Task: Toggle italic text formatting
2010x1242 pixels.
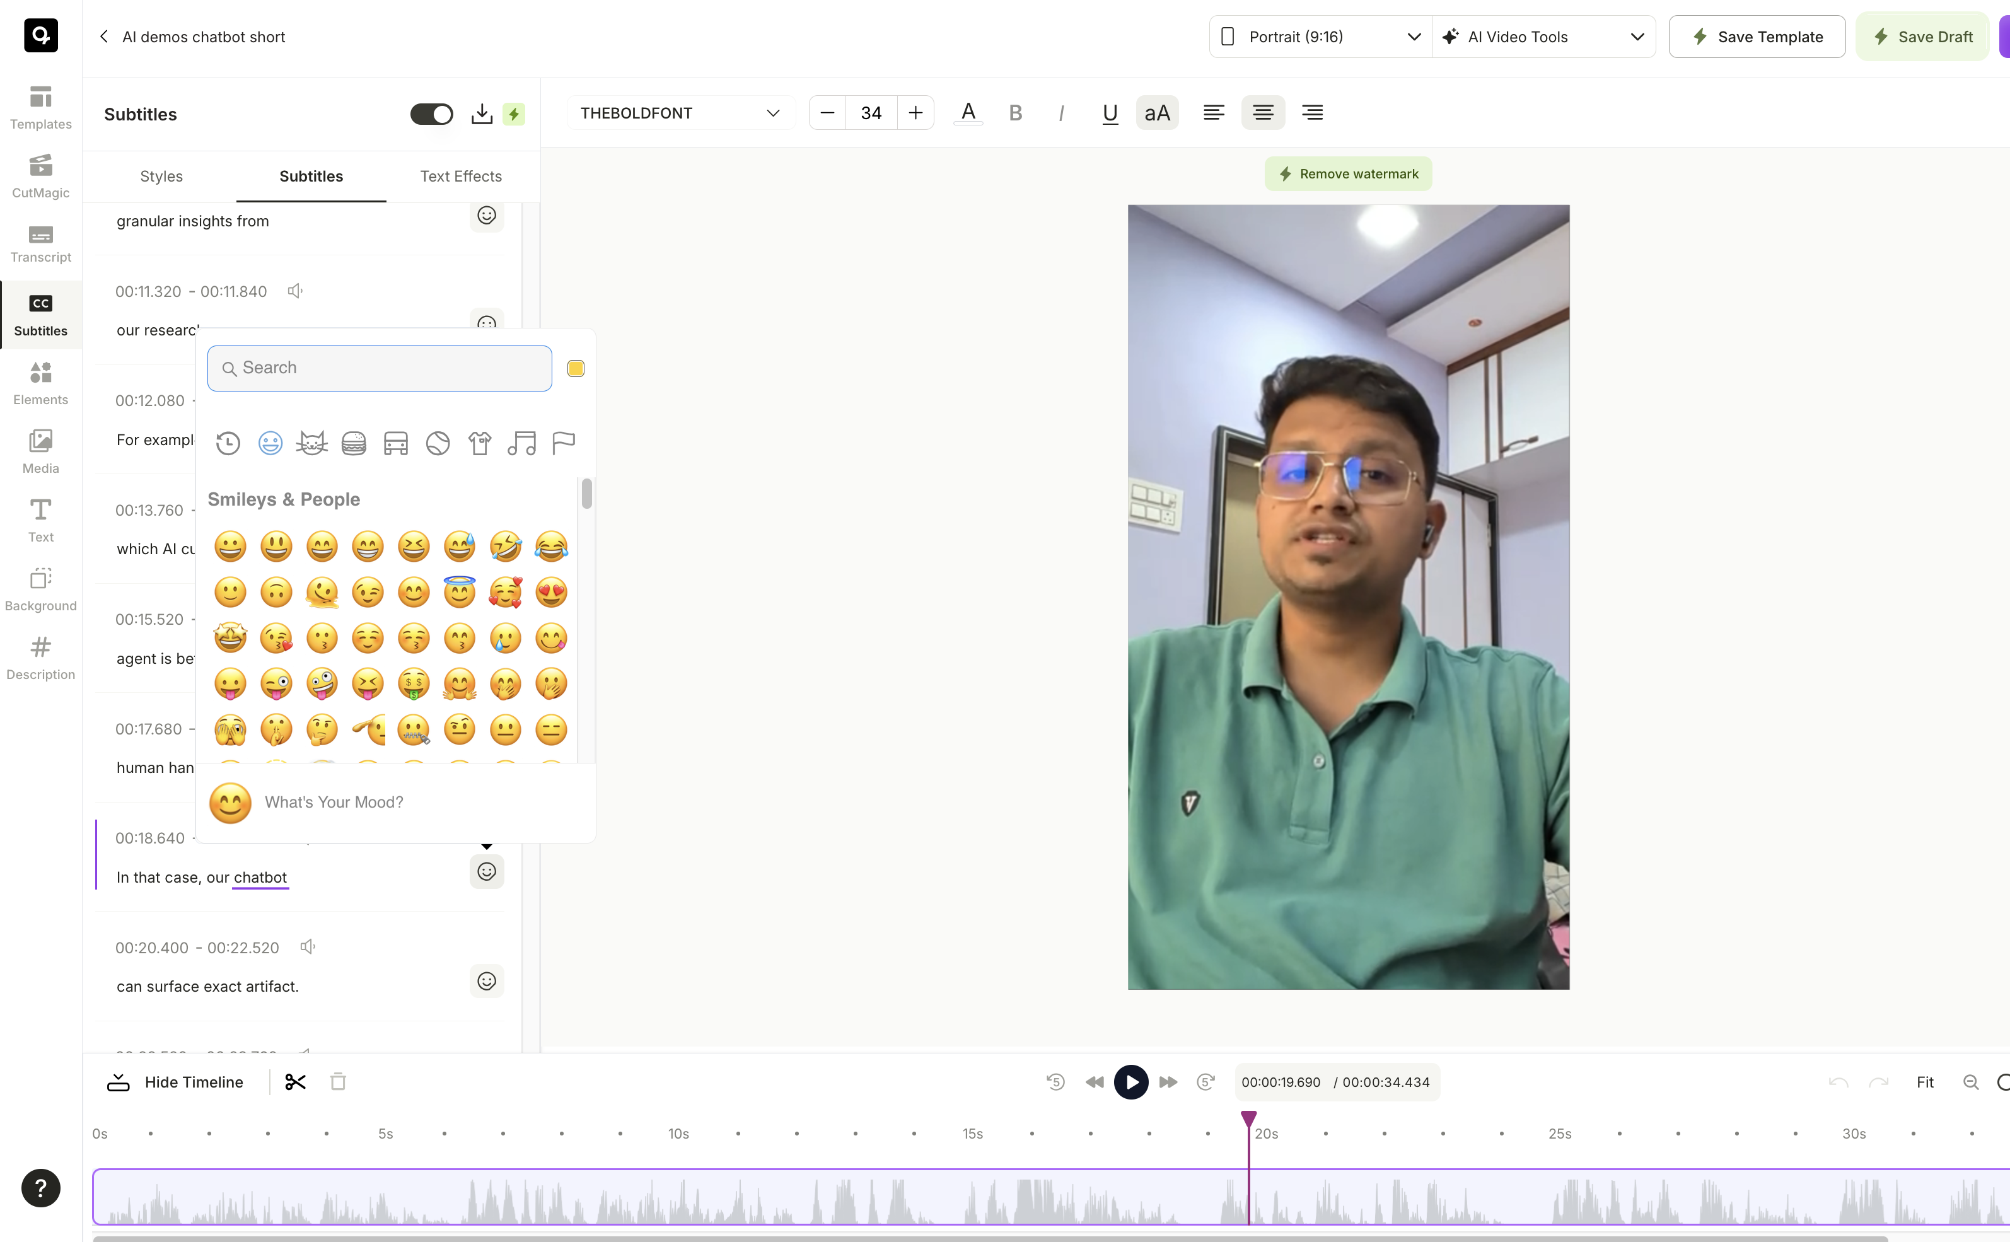Action: (x=1062, y=112)
